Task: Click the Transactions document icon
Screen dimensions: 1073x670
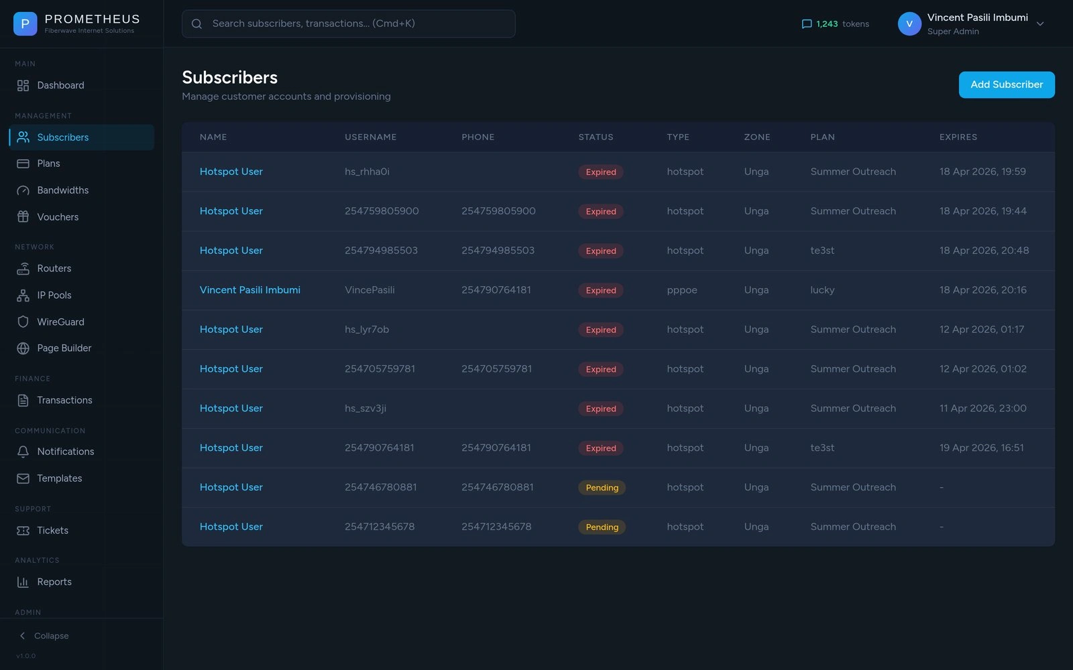Action: [23, 401]
